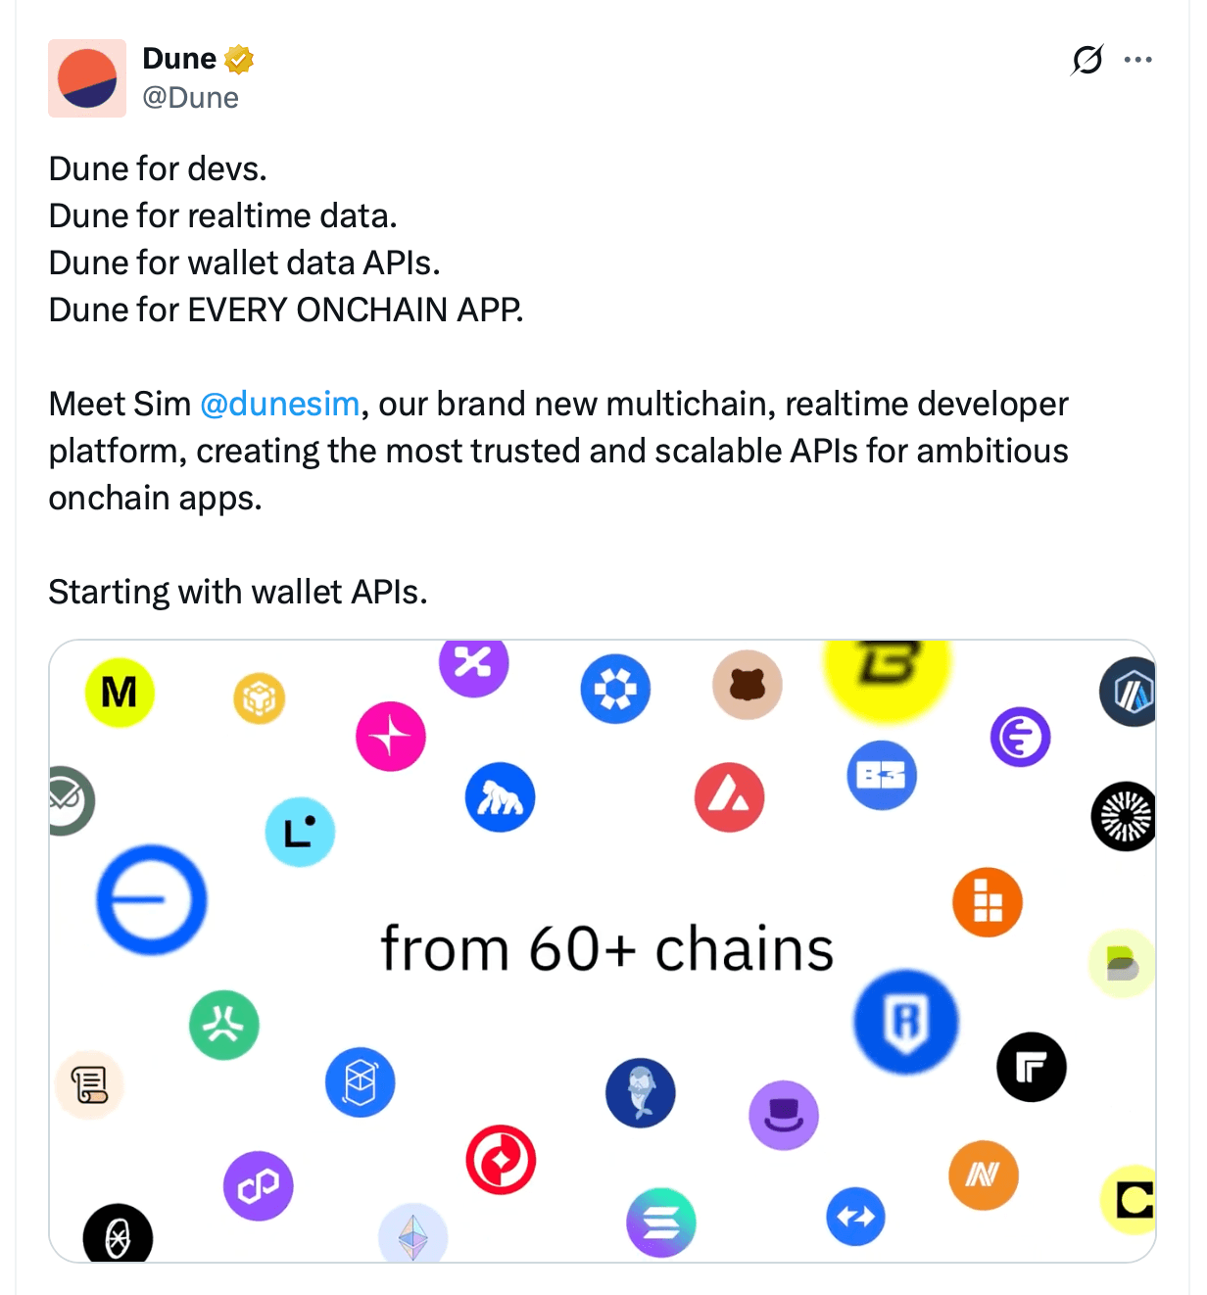Viewport: 1207px width, 1295px height.
Task: Click the blue B3 chain logo
Action: coord(882,775)
